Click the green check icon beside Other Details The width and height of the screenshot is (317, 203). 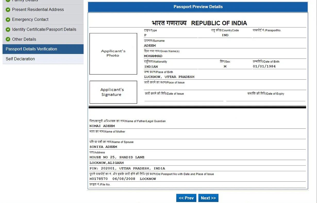click(8, 39)
